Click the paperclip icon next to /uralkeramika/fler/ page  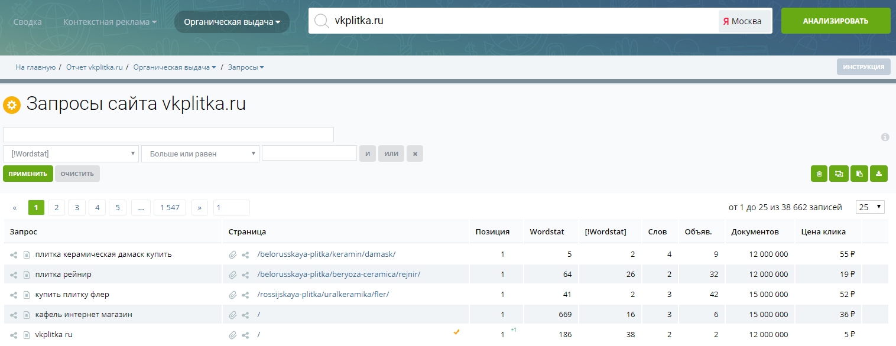click(x=233, y=295)
